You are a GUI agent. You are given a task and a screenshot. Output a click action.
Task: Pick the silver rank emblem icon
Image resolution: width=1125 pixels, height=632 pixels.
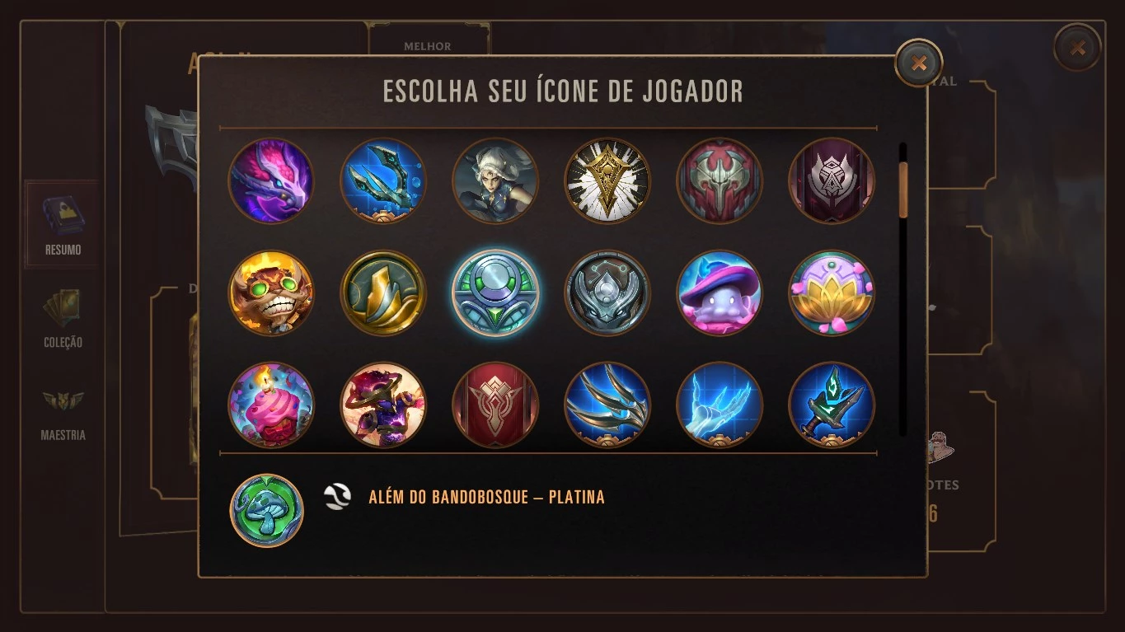607,293
